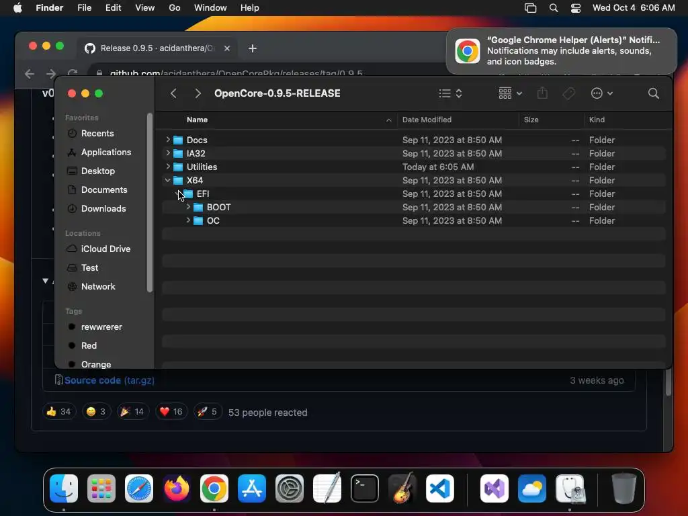
Task: Toggle the thumbs up reaction
Action: coord(59,412)
